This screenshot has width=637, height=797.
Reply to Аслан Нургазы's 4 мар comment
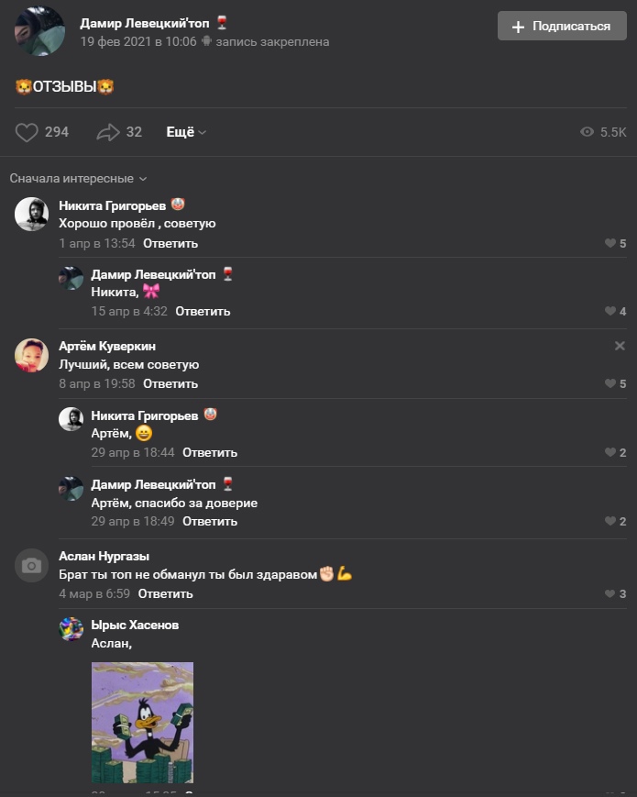[166, 593]
